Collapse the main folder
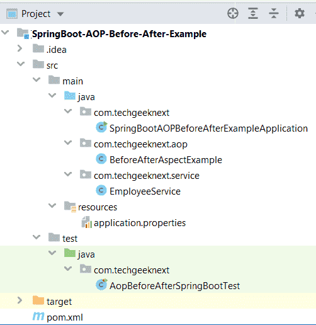The width and height of the screenshot is (316, 325). (x=37, y=80)
